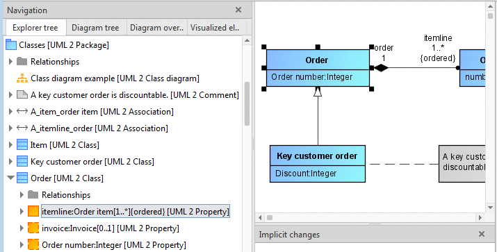Click the Implicit changes panel title
The width and height of the screenshot is (497, 252).
pos(289,235)
